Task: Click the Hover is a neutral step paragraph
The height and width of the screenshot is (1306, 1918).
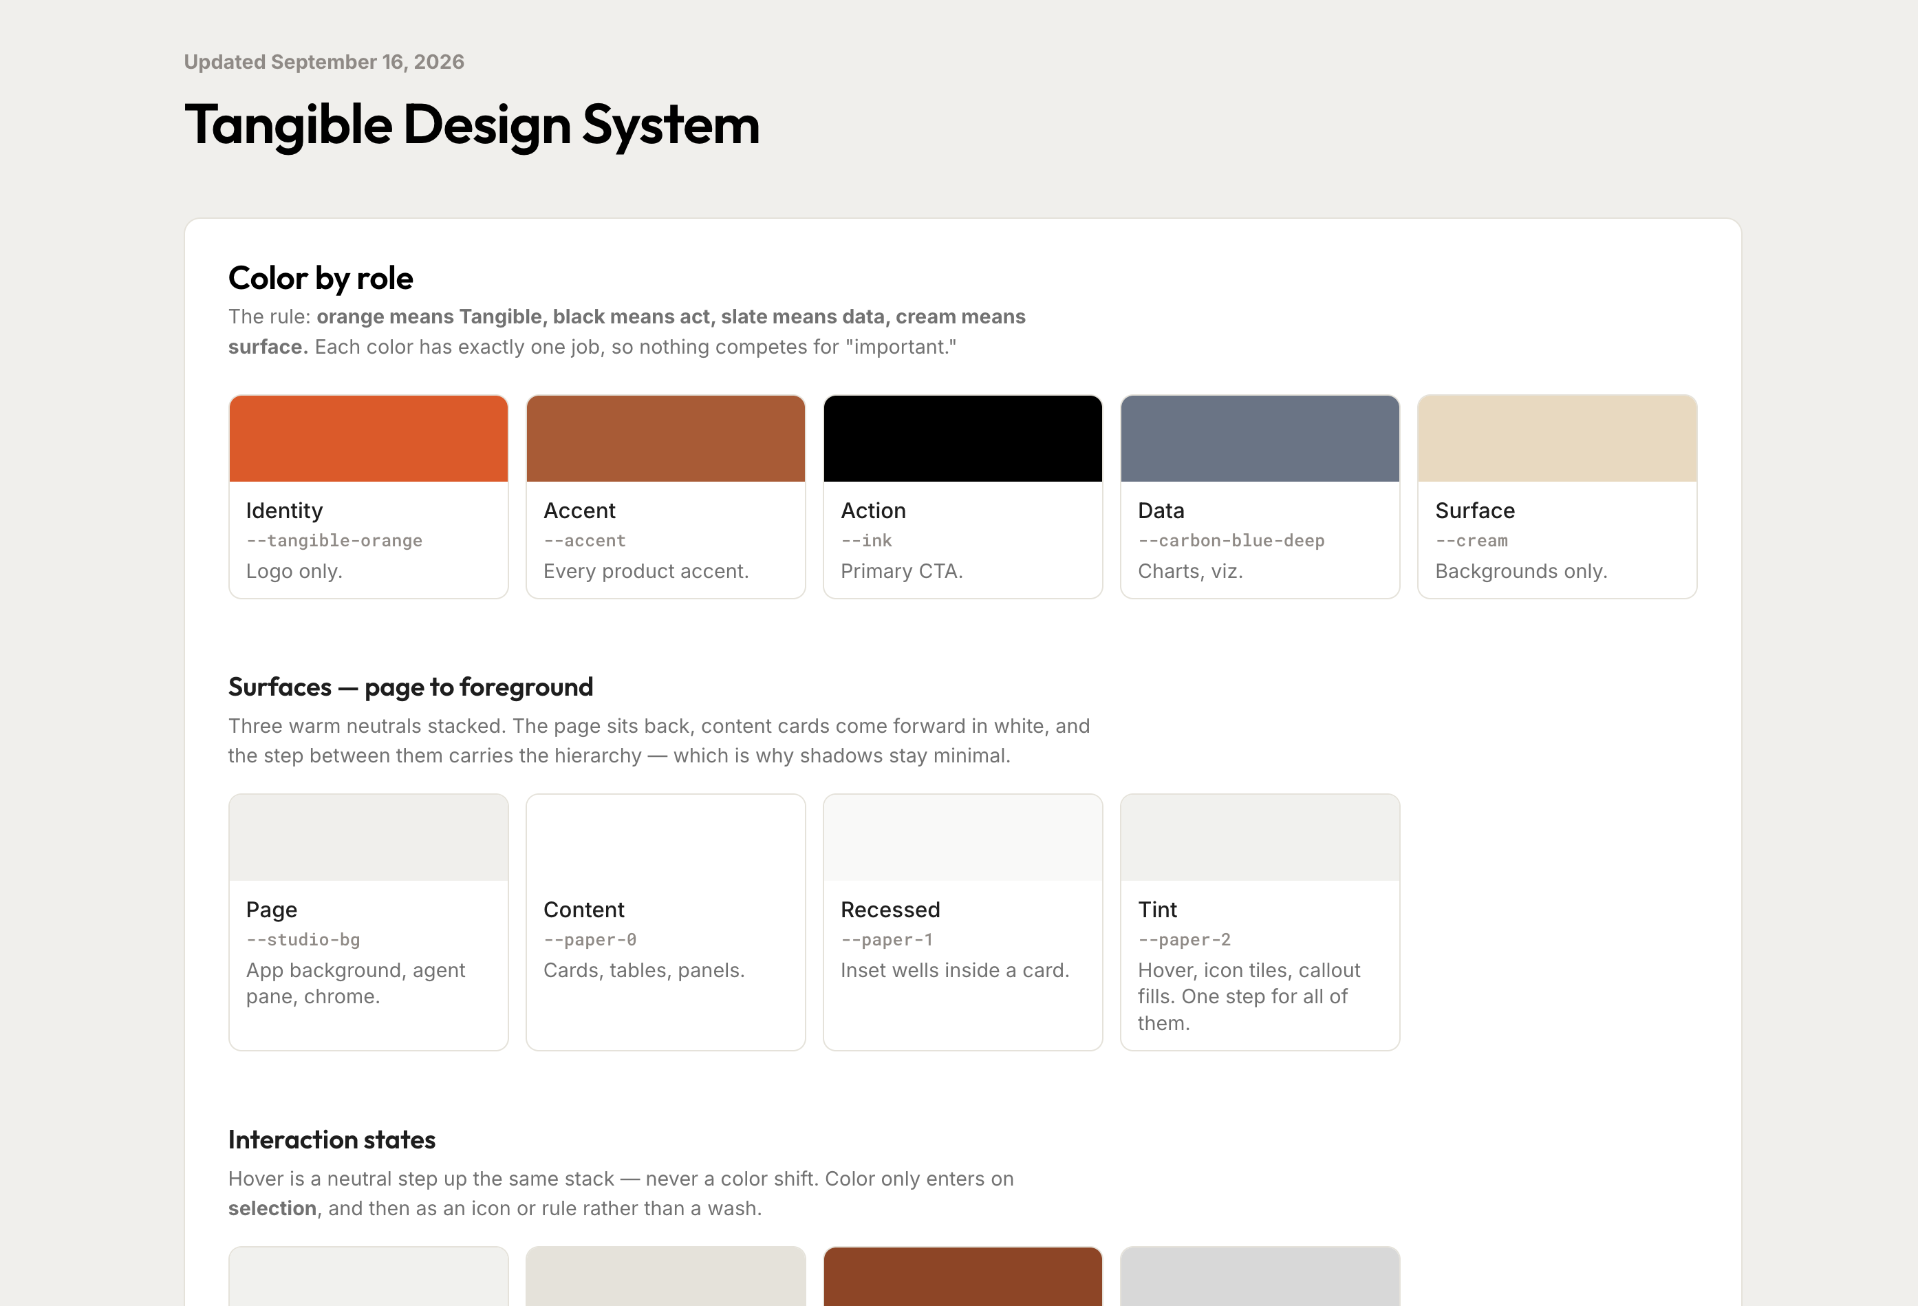Action: [621, 1194]
